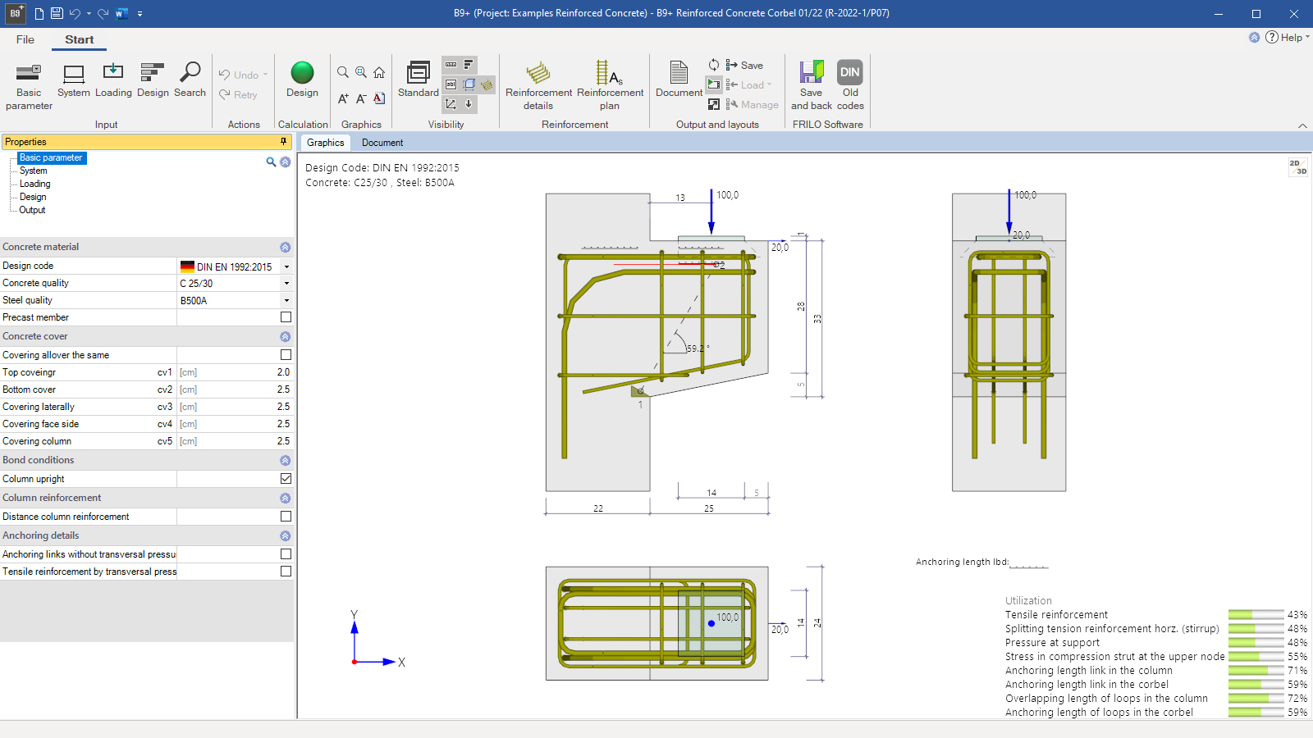Select Output in the properties tree
Screen dimensions: 1313x738
(x=32, y=210)
